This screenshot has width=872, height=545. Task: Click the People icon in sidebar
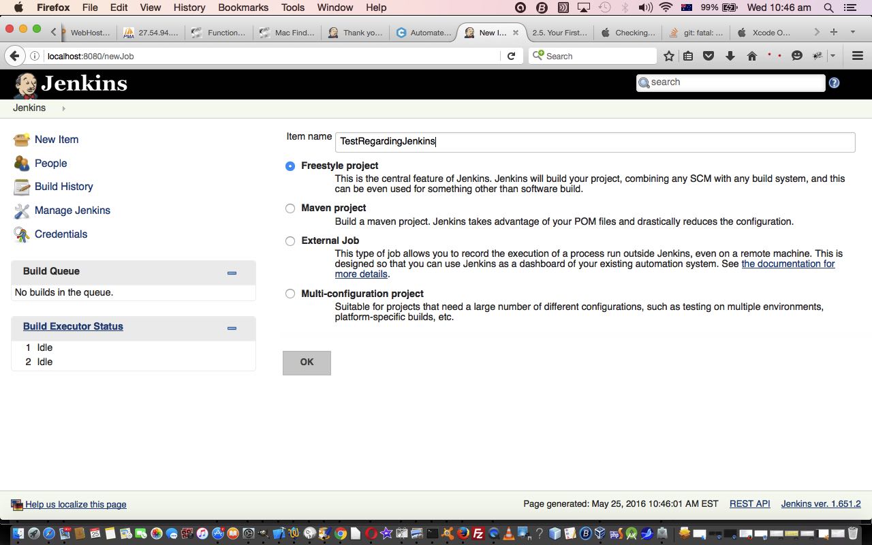(x=22, y=163)
